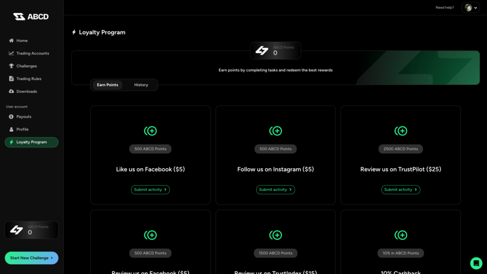This screenshot has width=487, height=274.
Task: Click the Need help? link
Action: 444,8
